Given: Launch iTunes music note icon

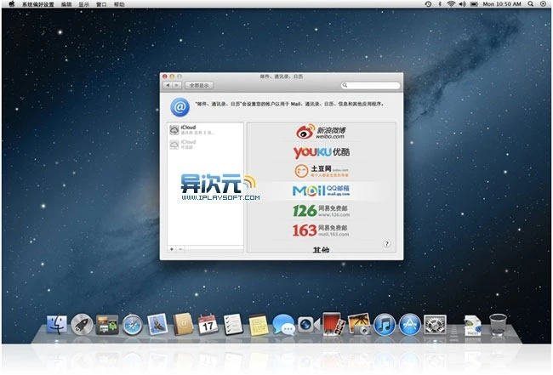Looking at the screenshot, I should [x=385, y=325].
